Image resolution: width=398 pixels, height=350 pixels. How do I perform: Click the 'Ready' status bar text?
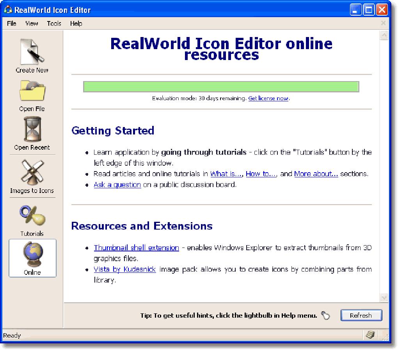12,335
